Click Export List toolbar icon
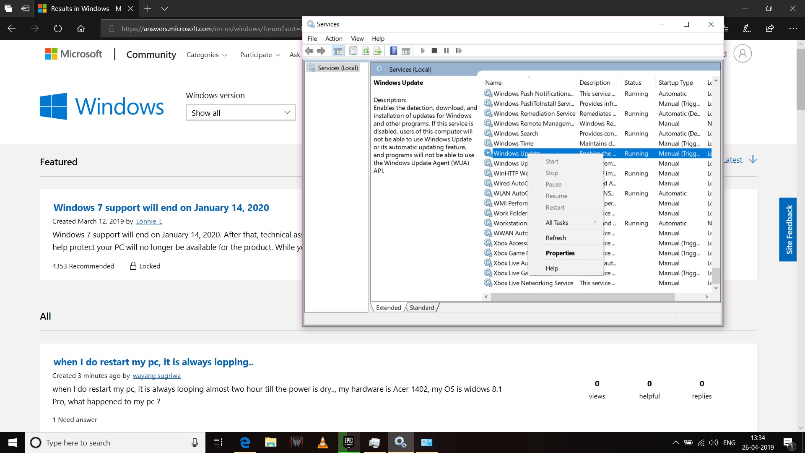The width and height of the screenshot is (805, 453). [378, 51]
